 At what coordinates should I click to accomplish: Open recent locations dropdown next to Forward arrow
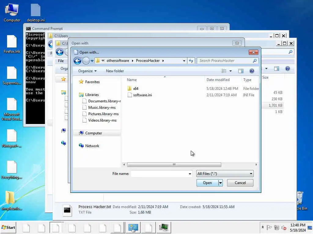pos(92,61)
